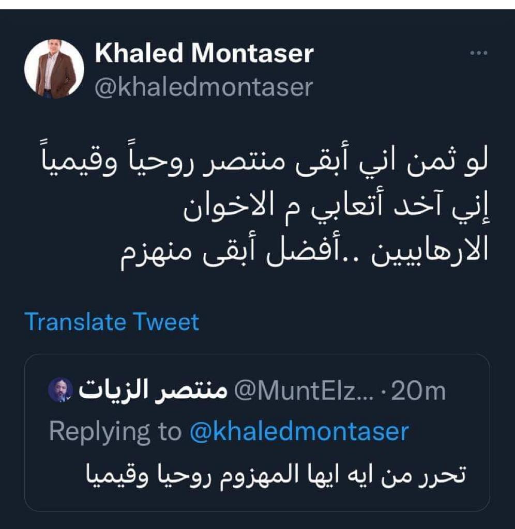Click the Translate Tweet link
Screen dimensions: 515x529
(x=112, y=322)
